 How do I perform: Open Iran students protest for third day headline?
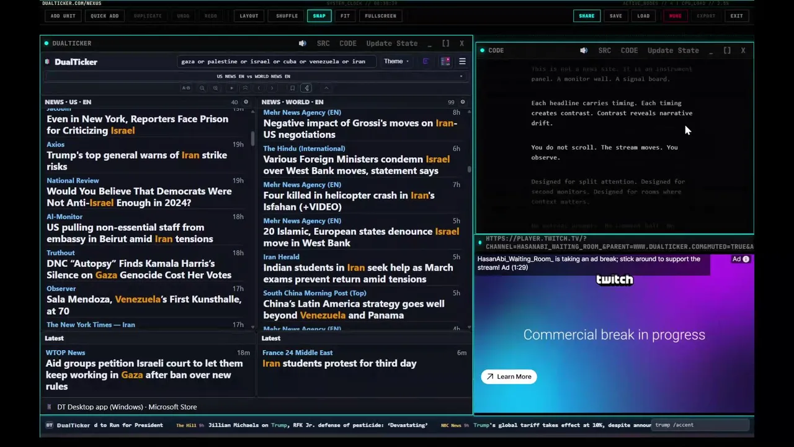339,363
